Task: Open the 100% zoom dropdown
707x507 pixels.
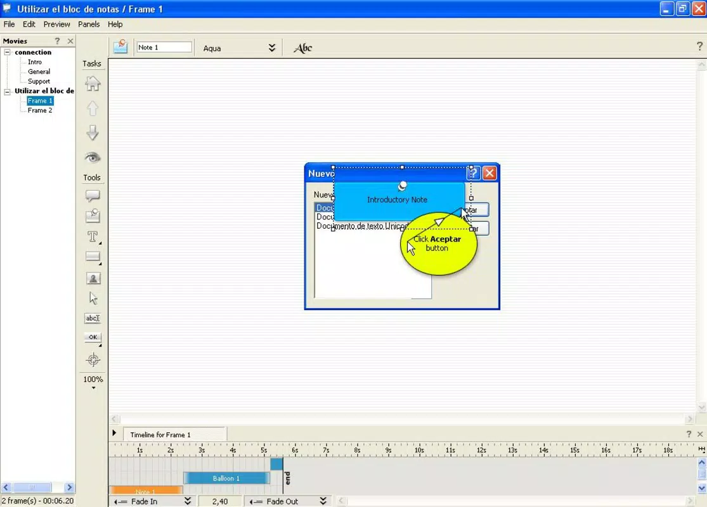Action: pyautogui.click(x=93, y=382)
